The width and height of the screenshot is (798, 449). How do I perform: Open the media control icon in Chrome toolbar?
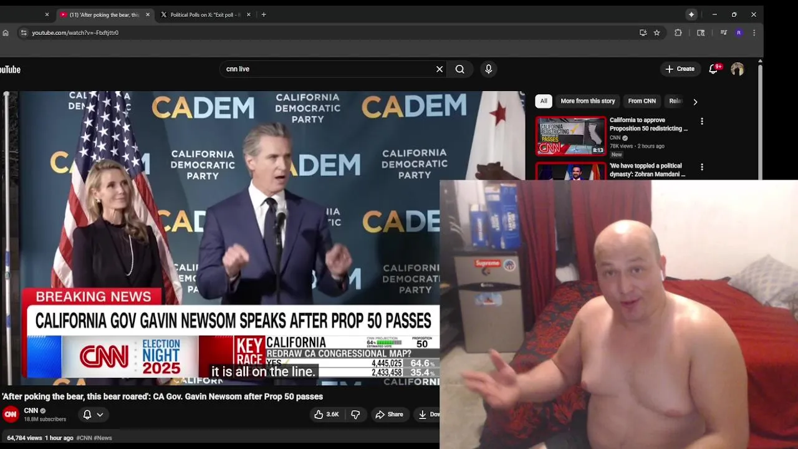[724, 32]
